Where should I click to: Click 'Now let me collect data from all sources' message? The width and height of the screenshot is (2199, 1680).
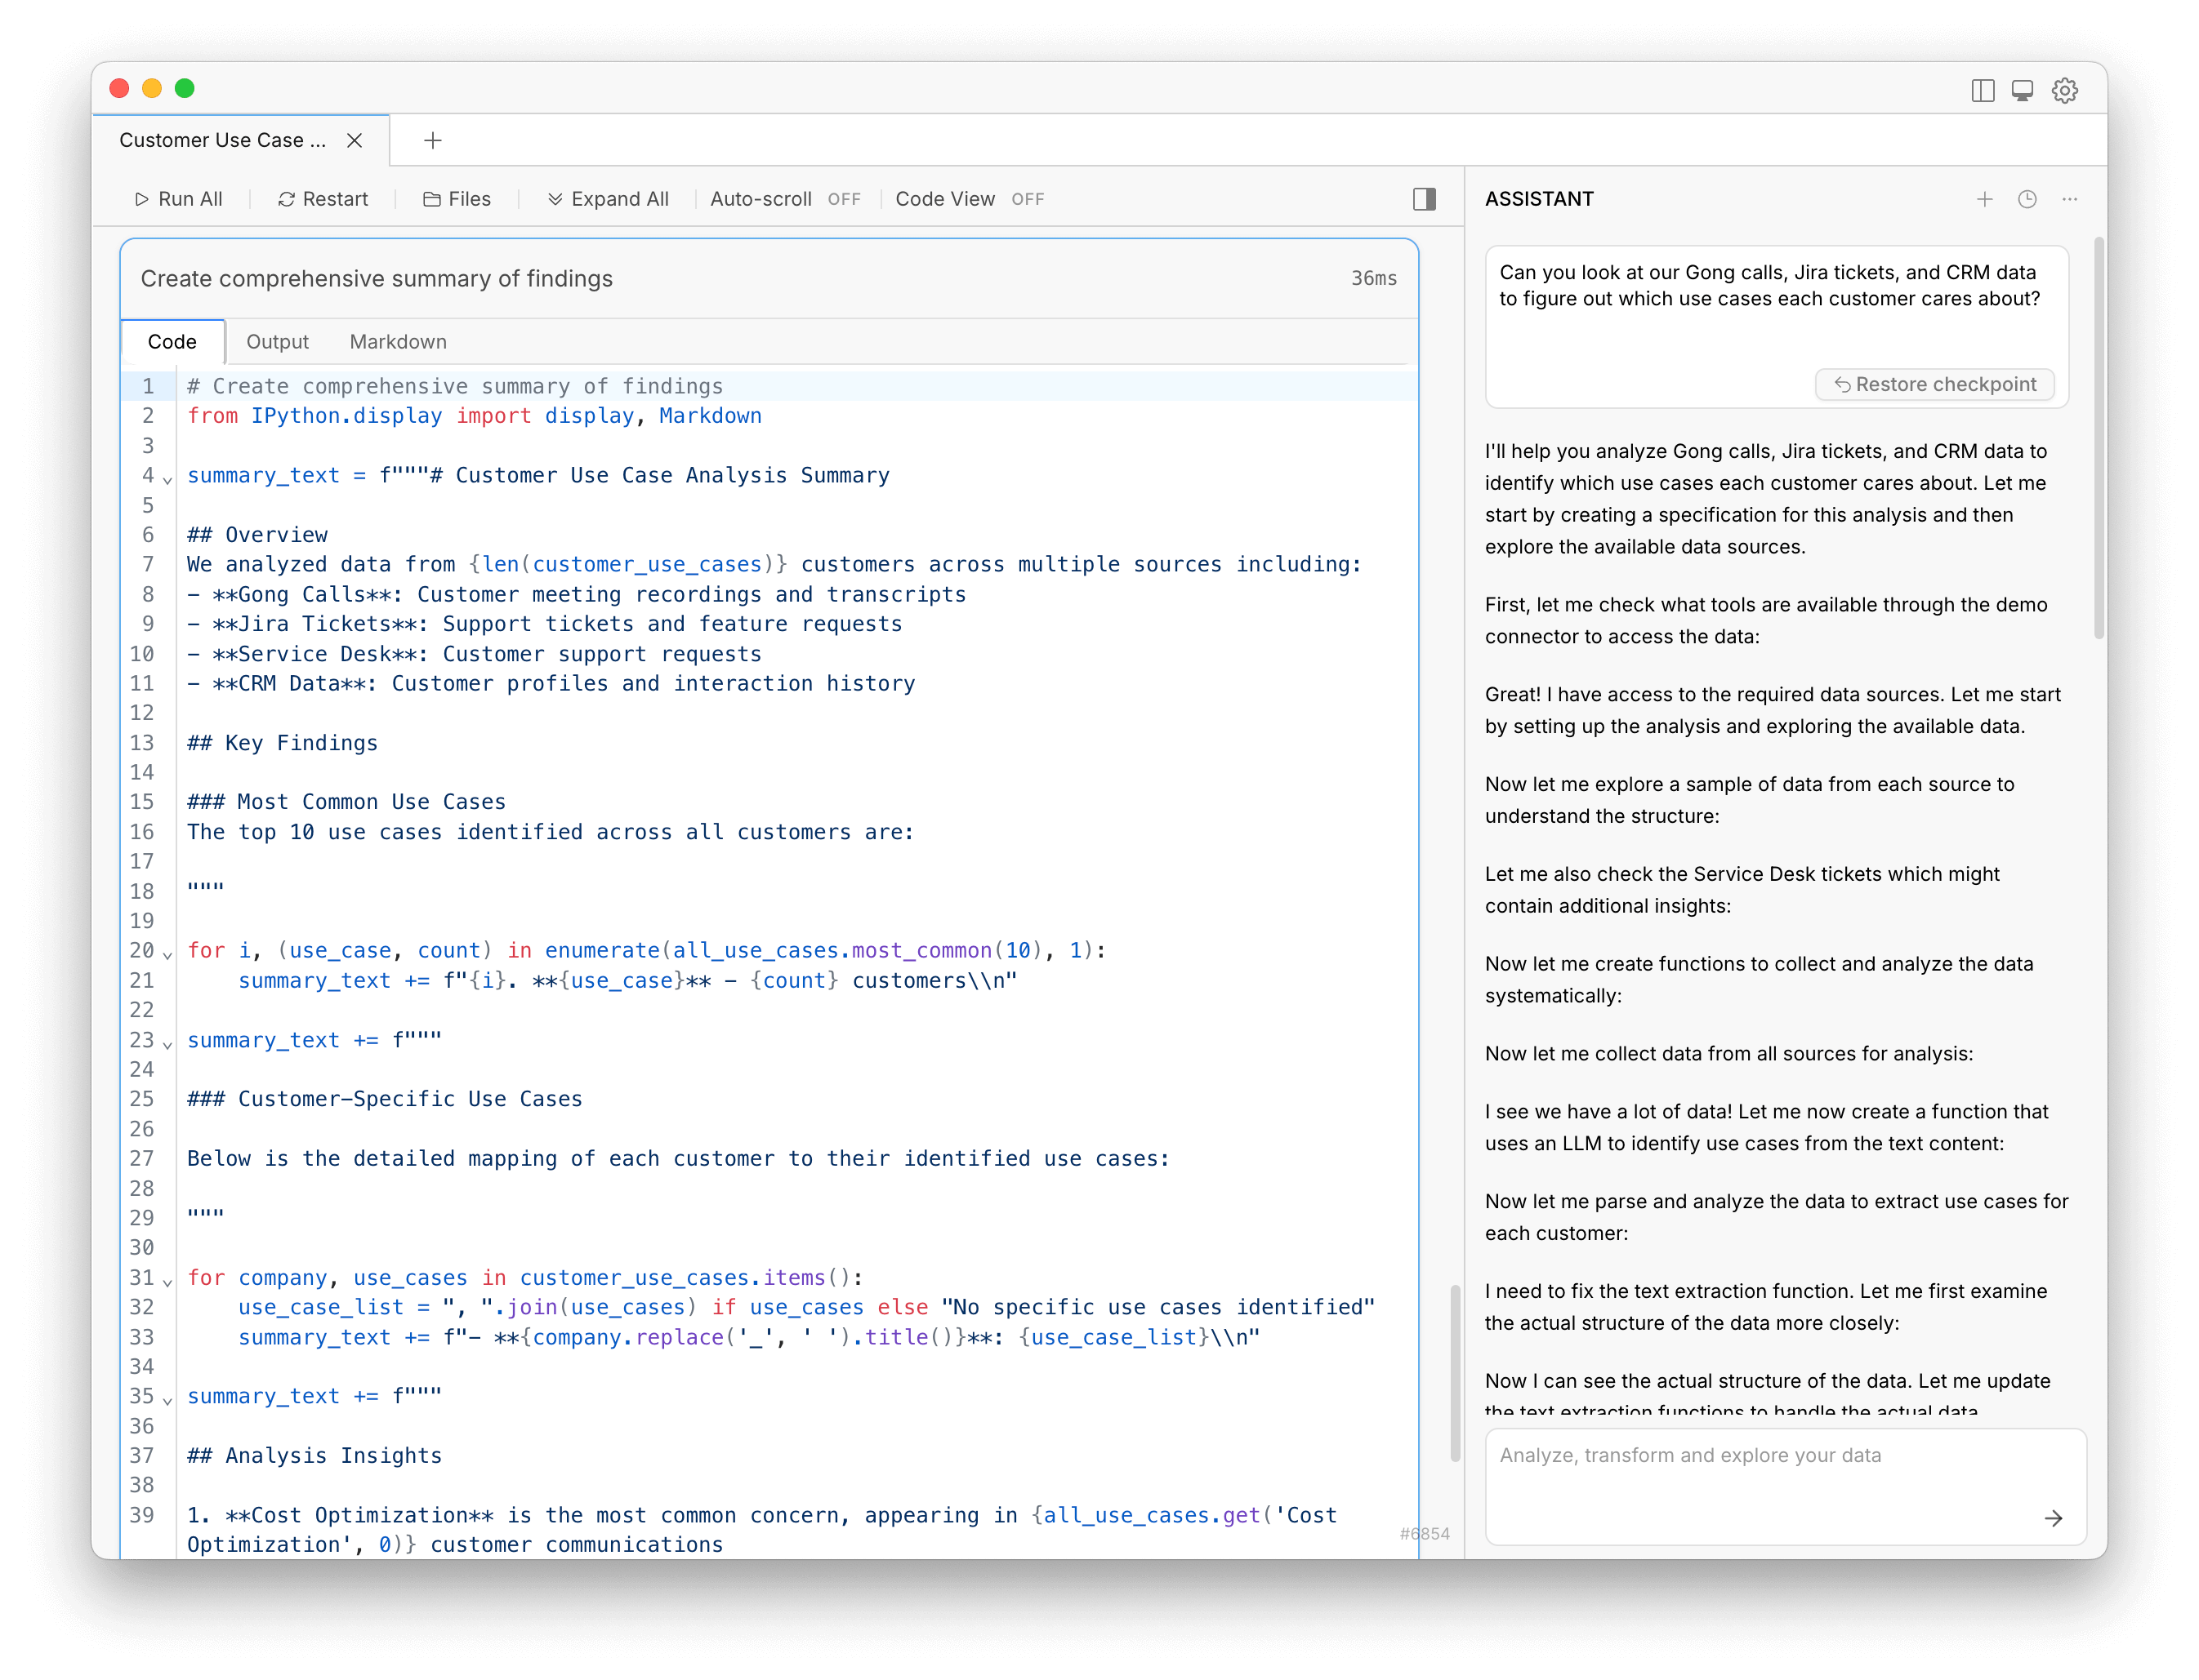(x=1728, y=1053)
